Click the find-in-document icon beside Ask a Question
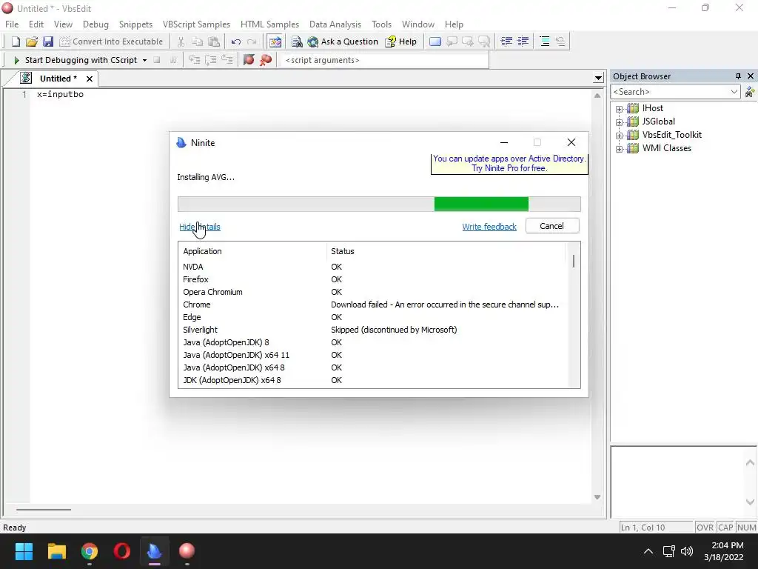Screen dimensions: 758x569 click(x=297, y=41)
